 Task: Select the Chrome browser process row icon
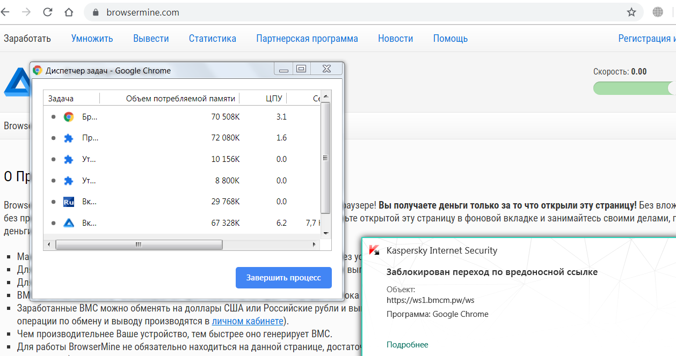68,117
